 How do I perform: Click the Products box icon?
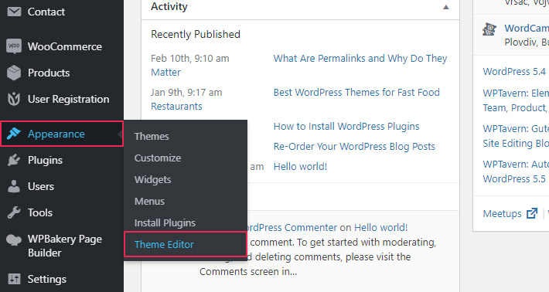tap(14, 73)
